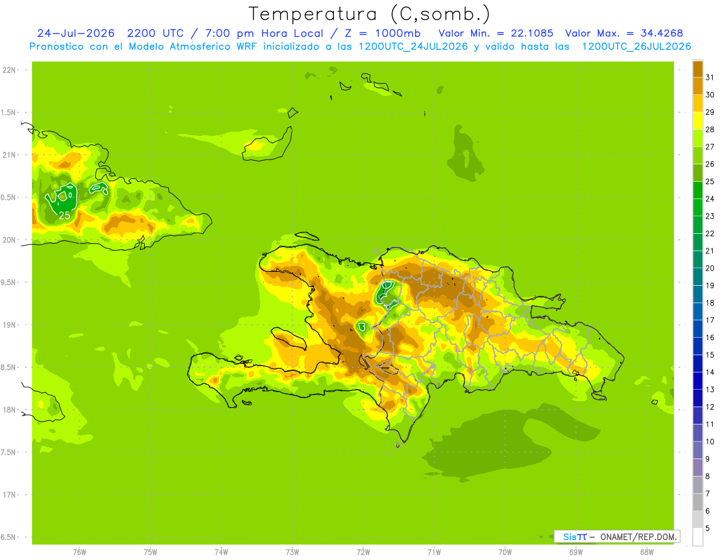Click the orange swatch between 30 and 31
The width and height of the screenshot is (726, 560).
coord(698,86)
